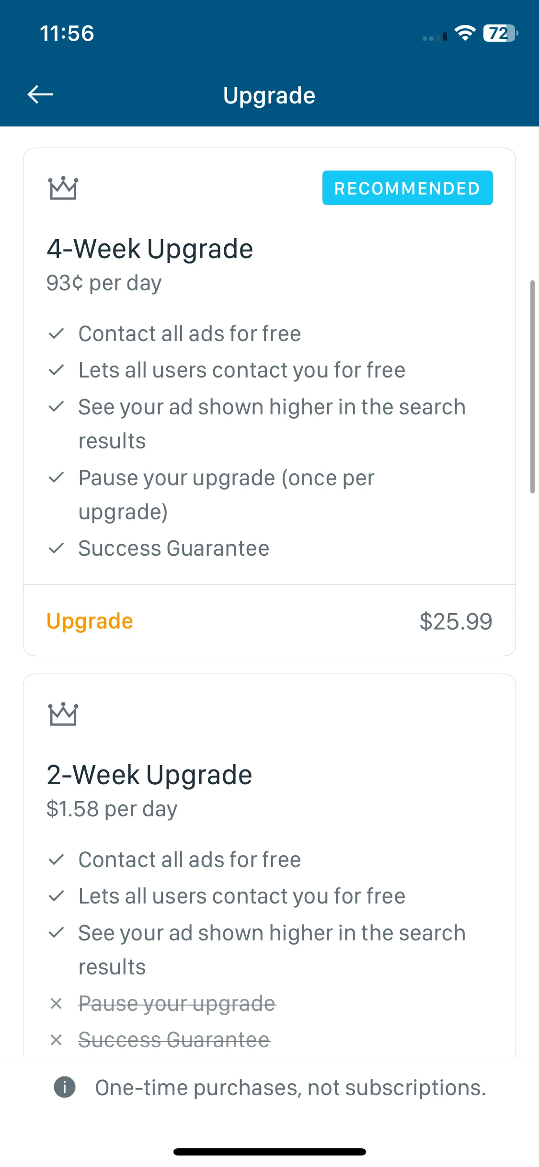Tap the battery indicator showing 72
The width and height of the screenshot is (539, 1167).
pyautogui.click(x=501, y=33)
